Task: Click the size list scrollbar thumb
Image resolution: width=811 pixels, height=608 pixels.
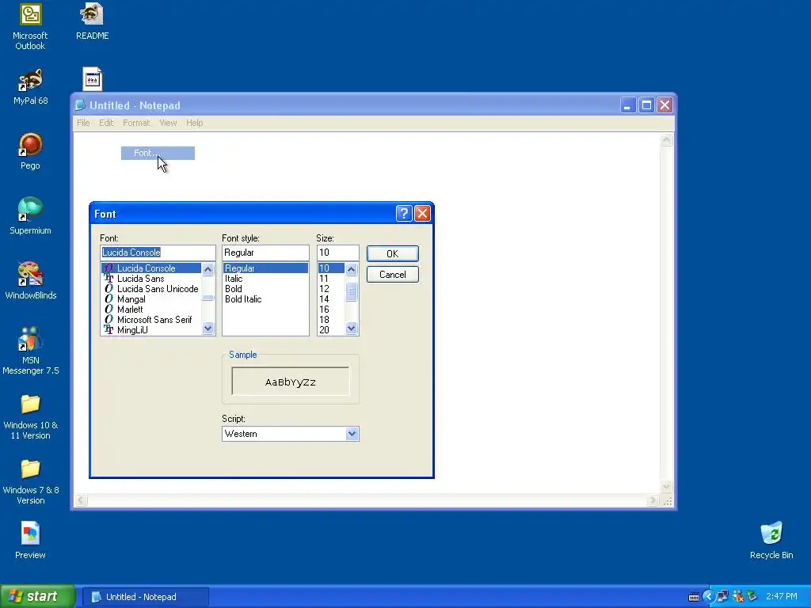Action: click(x=351, y=291)
